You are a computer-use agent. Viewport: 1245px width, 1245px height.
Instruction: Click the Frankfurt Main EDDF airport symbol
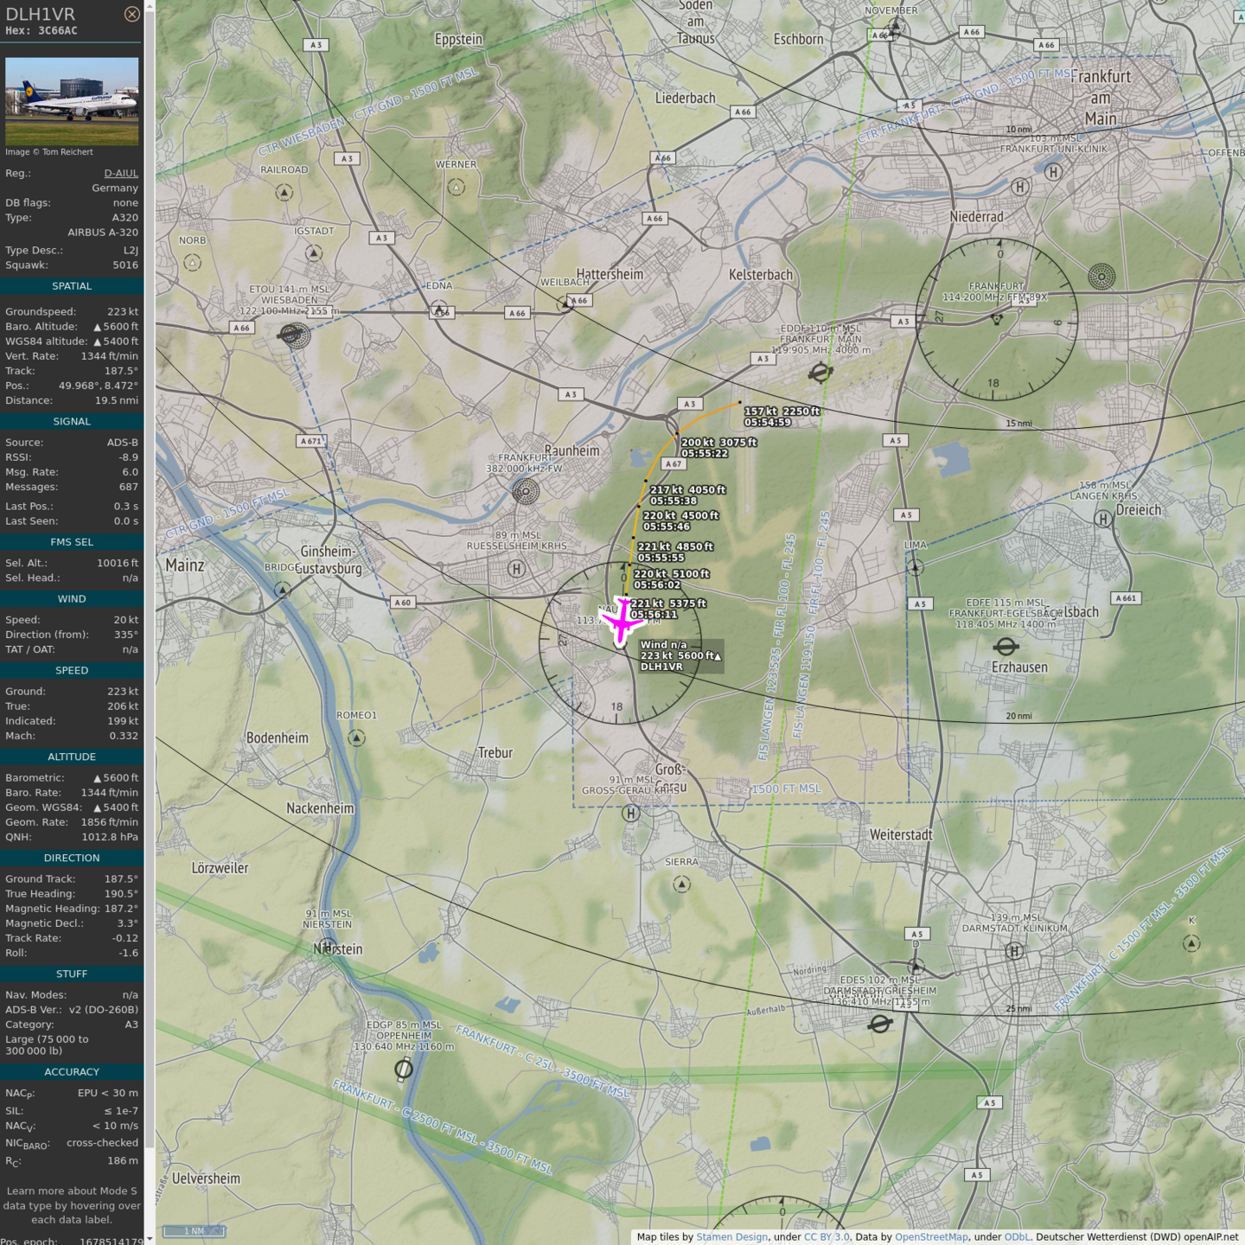[x=820, y=373]
